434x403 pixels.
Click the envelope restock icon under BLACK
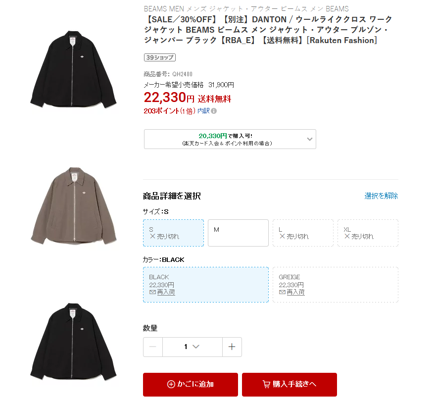pos(152,292)
